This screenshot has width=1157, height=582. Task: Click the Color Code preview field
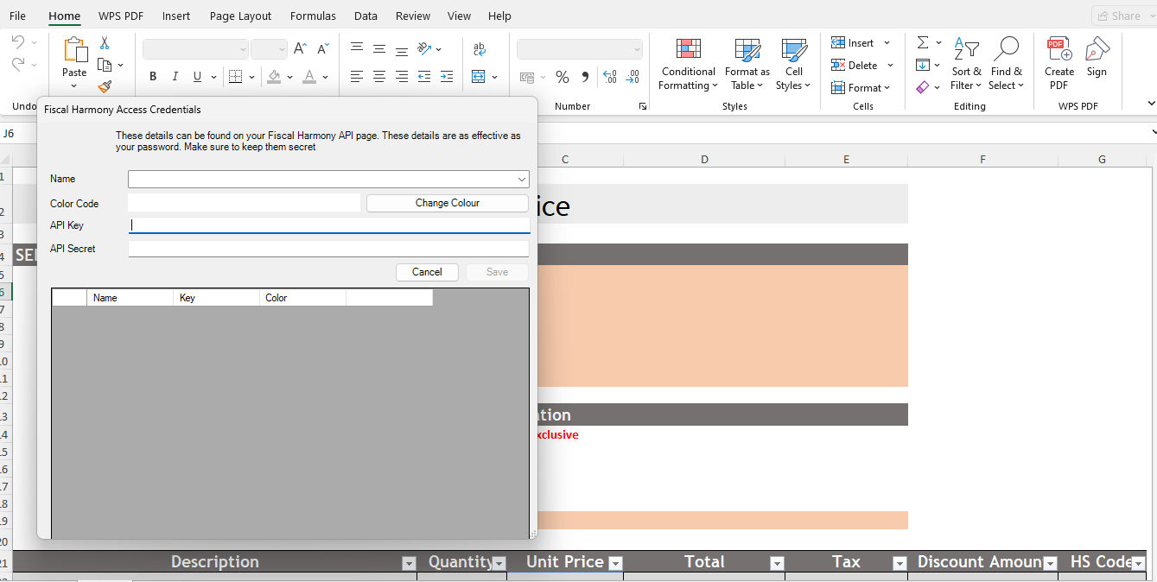244,203
